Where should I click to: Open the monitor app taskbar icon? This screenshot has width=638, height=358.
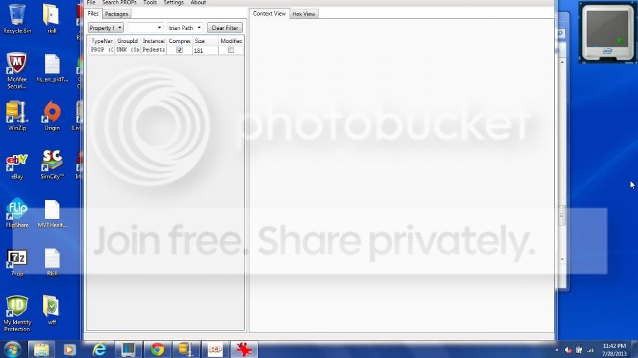(x=128, y=350)
